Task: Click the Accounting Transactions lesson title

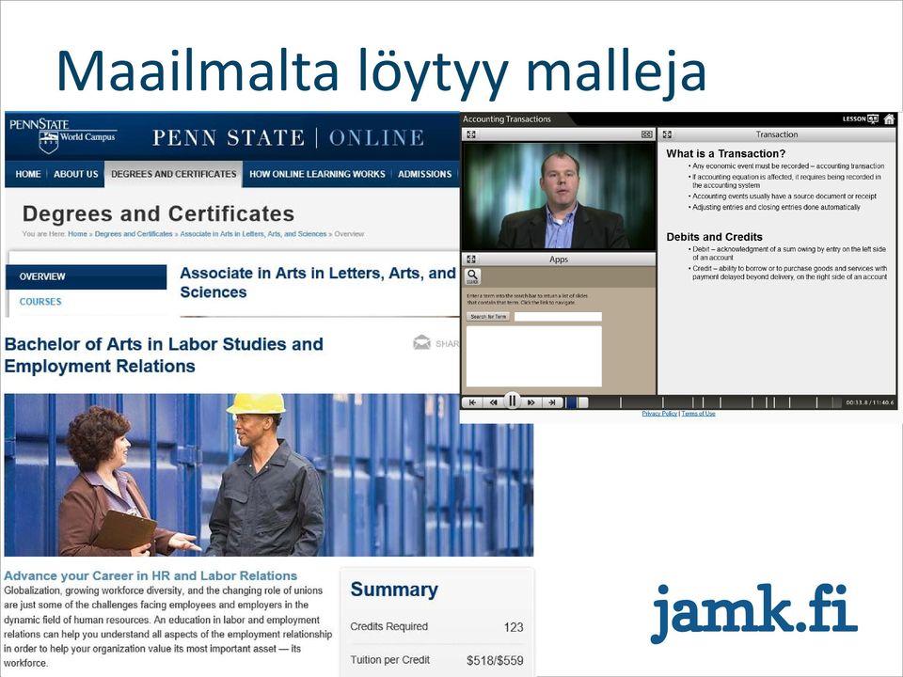Action: coord(507,119)
